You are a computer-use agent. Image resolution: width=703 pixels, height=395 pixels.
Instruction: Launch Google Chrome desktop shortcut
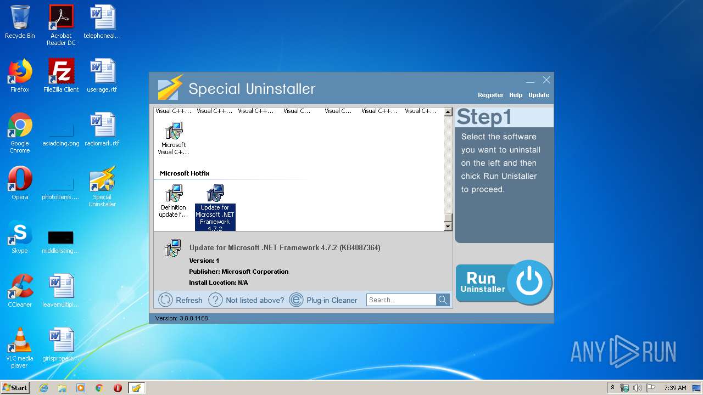20,133
